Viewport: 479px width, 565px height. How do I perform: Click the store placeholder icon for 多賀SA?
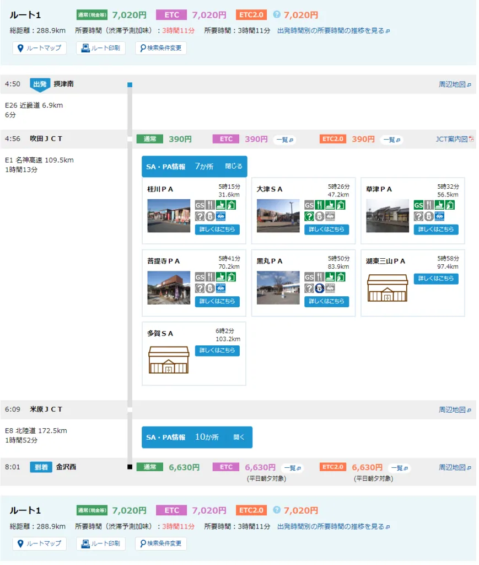click(x=169, y=360)
